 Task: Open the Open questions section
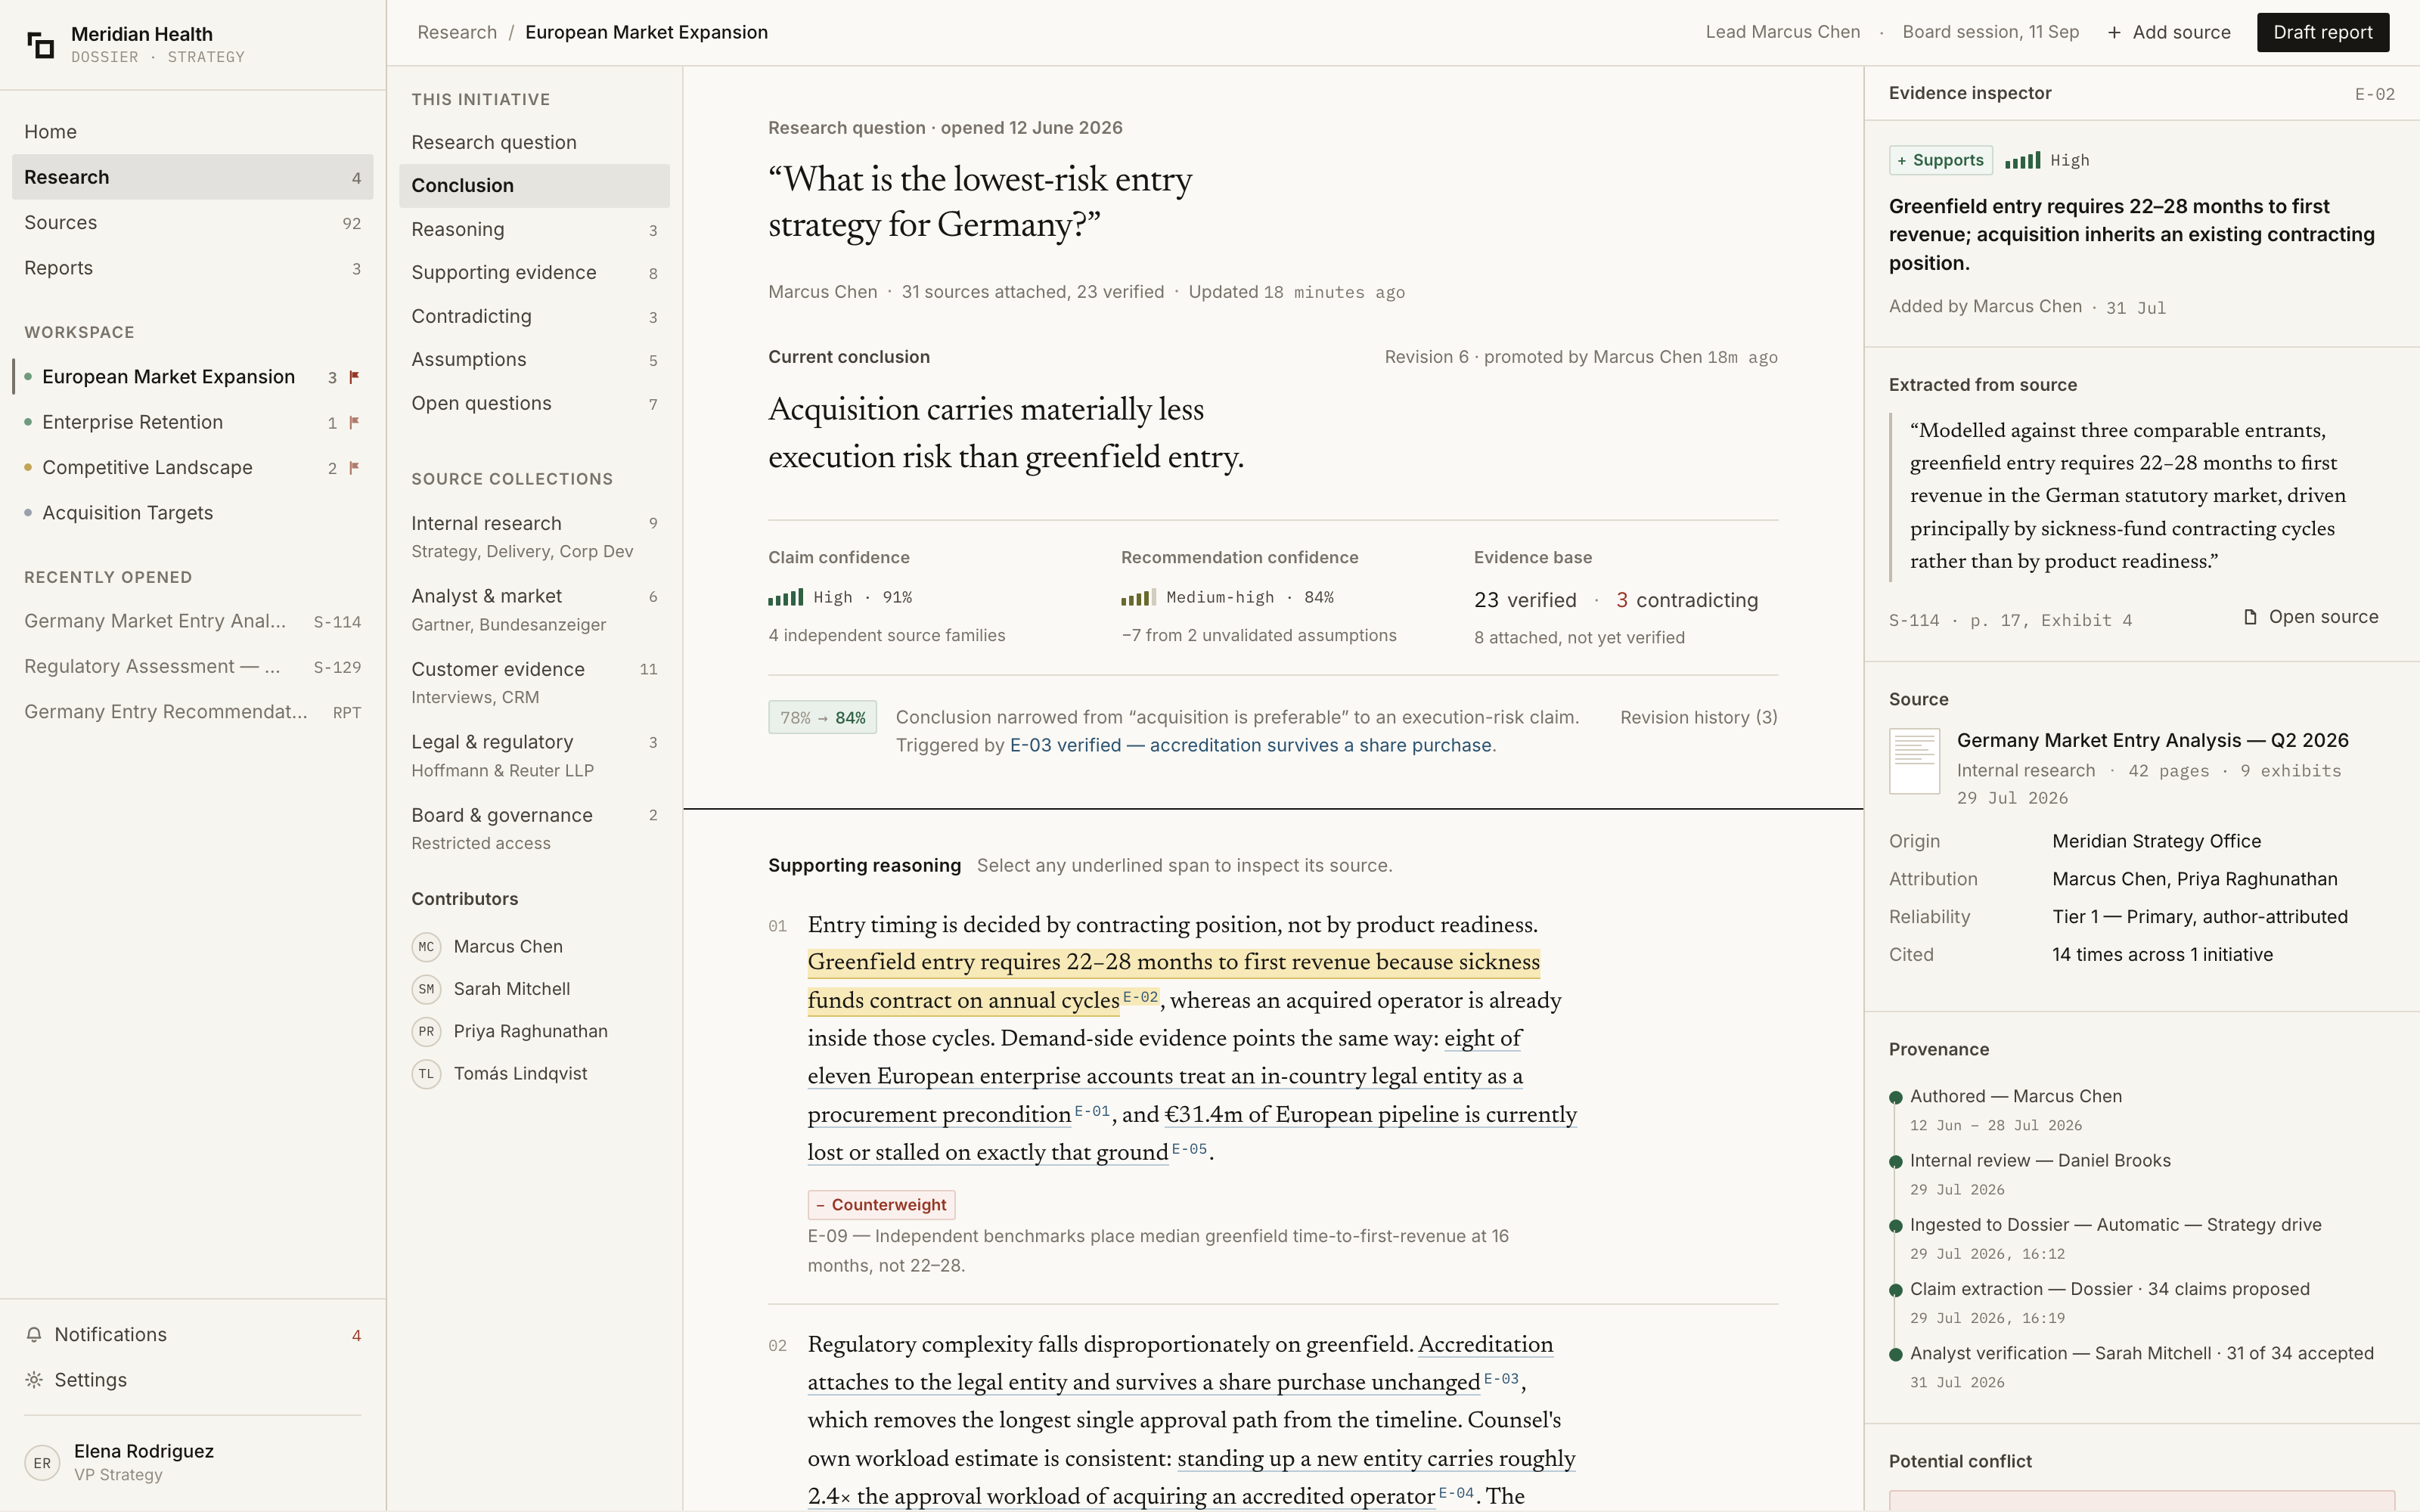(x=534, y=403)
